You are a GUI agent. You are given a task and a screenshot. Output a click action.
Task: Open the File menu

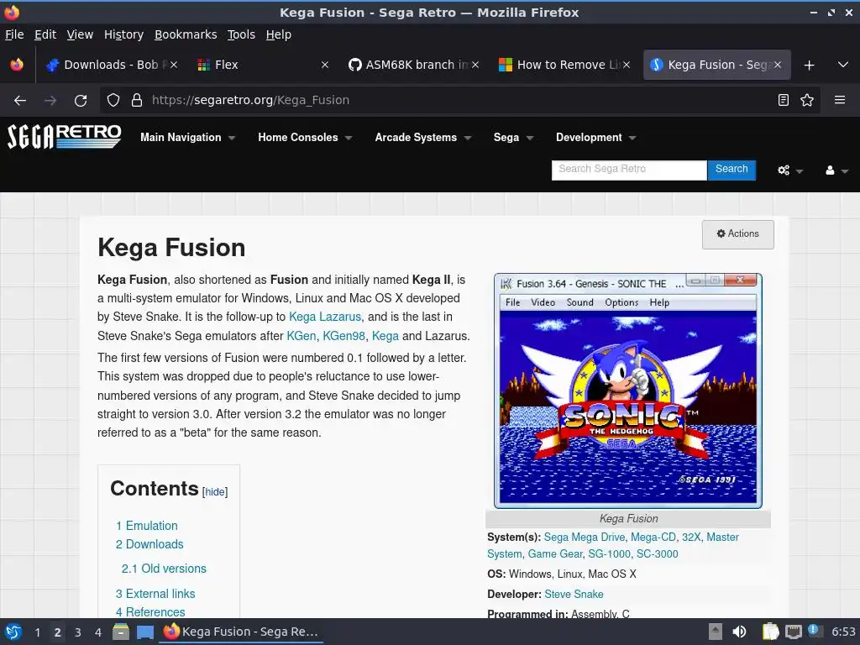[x=14, y=34]
